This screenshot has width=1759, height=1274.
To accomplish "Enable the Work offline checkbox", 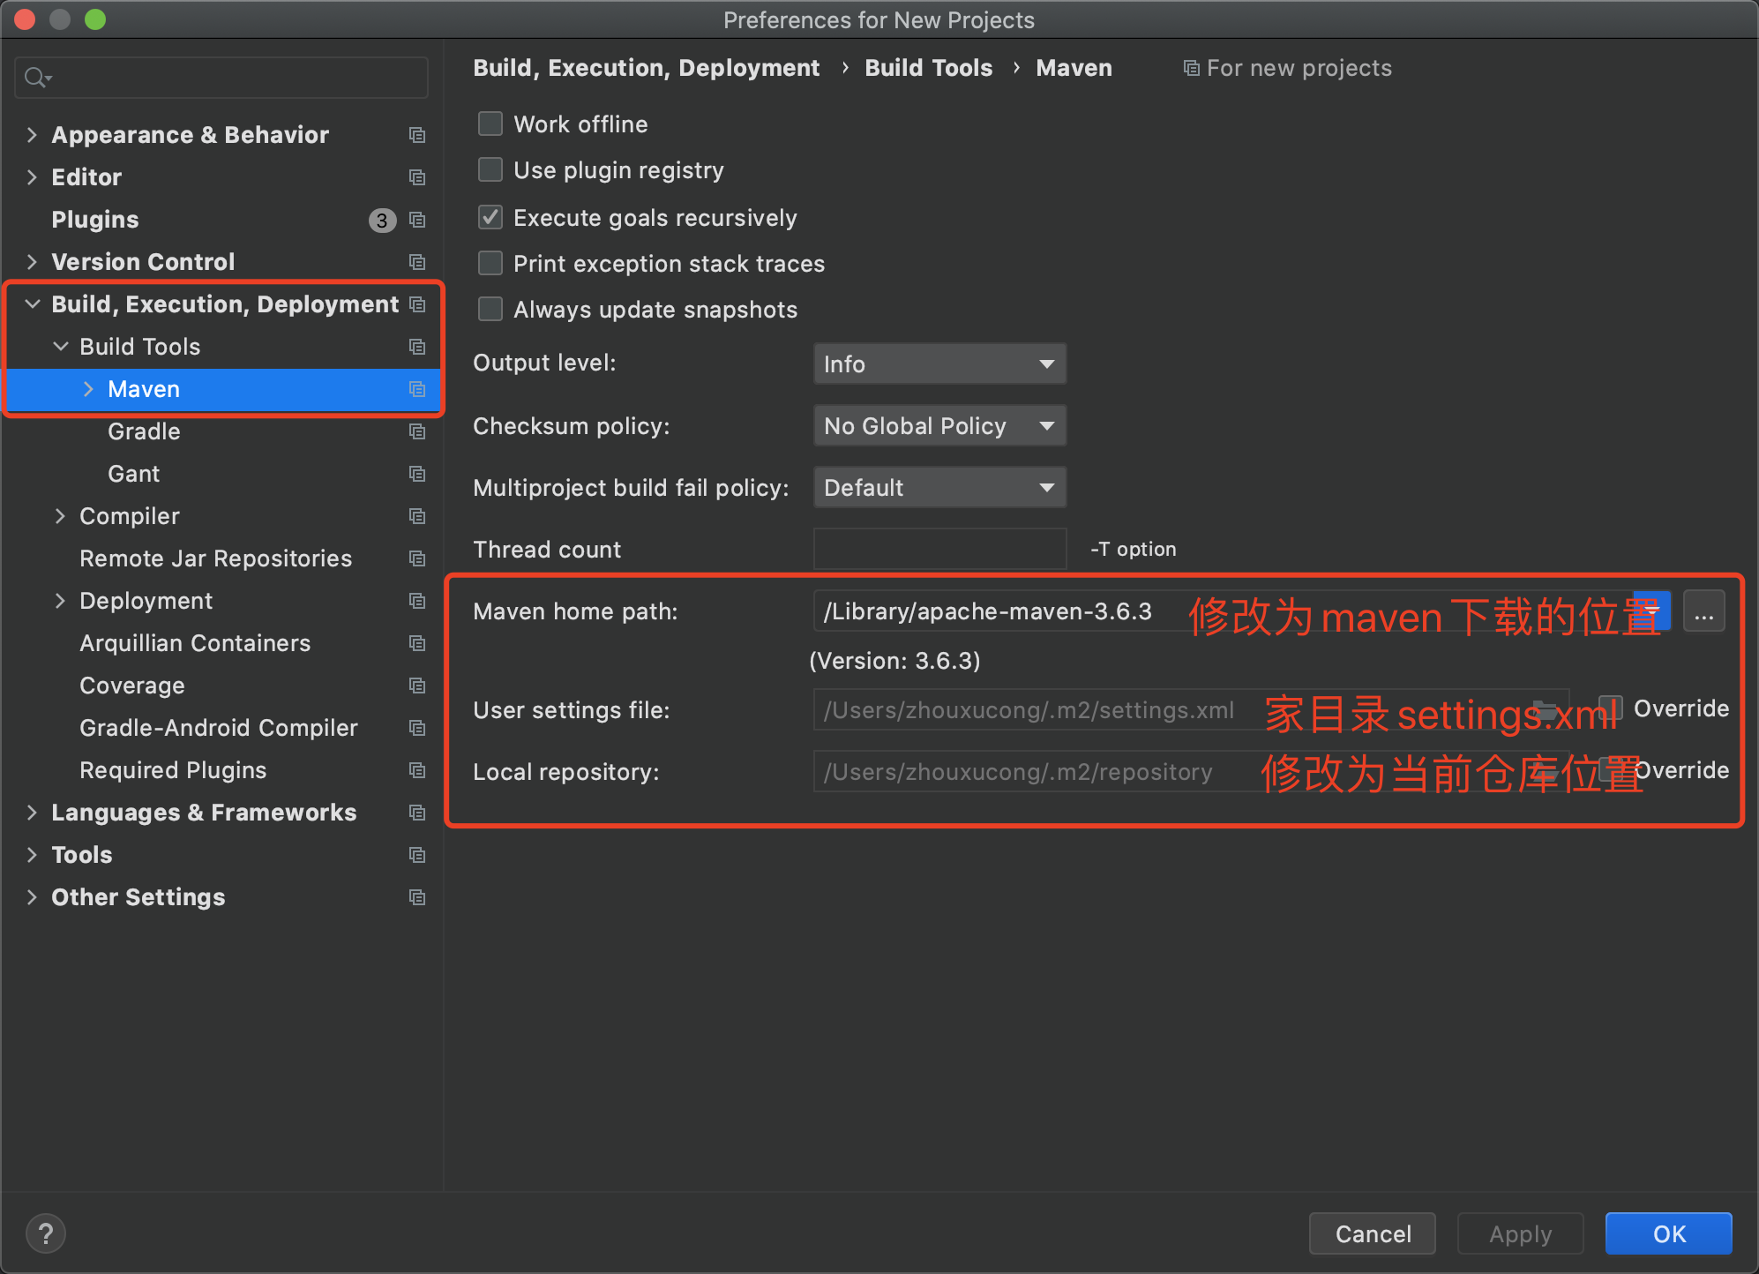I will tap(490, 124).
